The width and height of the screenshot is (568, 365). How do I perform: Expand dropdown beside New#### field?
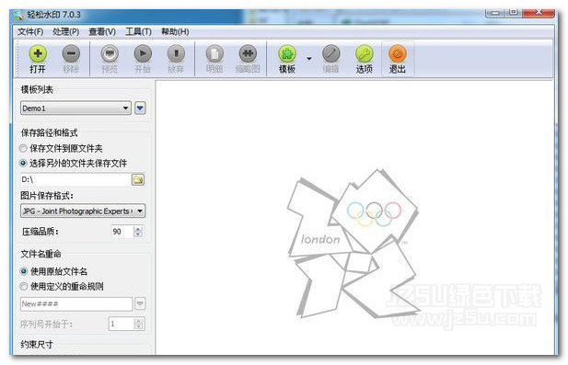point(140,304)
